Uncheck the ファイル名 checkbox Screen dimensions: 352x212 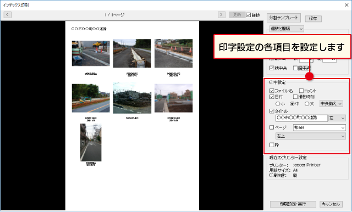272,91
